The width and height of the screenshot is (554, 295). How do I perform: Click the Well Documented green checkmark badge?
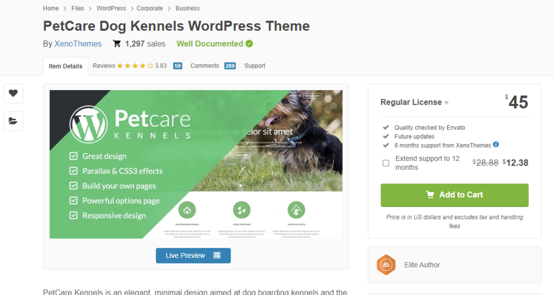click(x=249, y=44)
